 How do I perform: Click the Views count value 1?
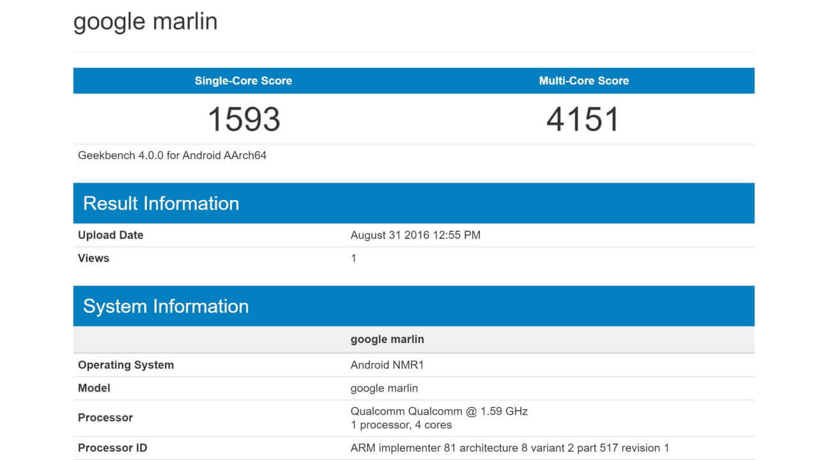click(x=353, y=258)
